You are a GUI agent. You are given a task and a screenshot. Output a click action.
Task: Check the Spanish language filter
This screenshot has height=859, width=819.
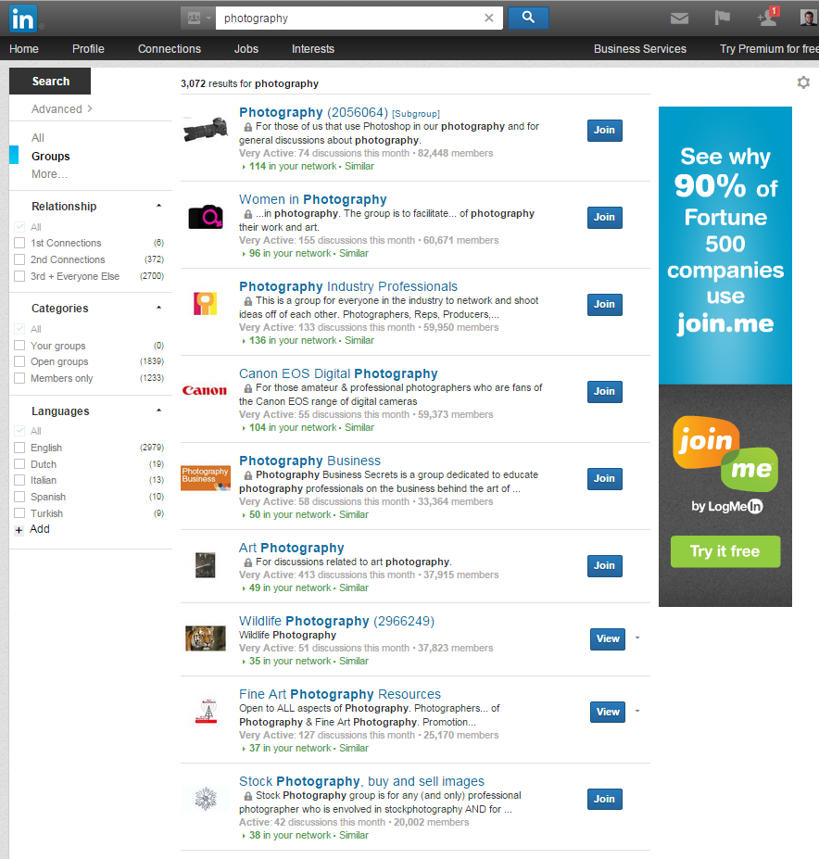(19, 497)
